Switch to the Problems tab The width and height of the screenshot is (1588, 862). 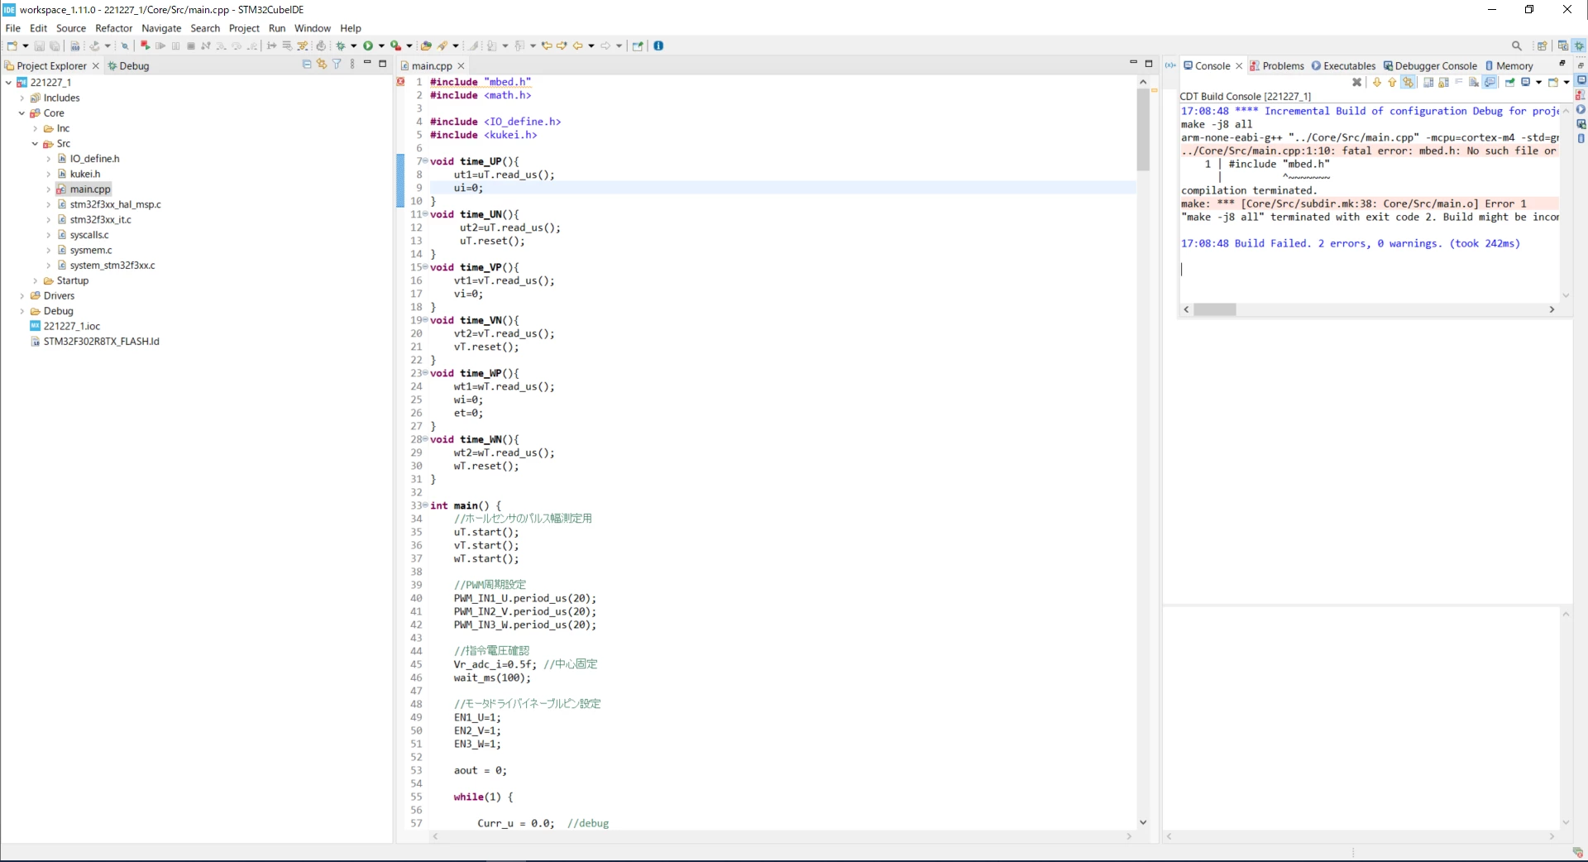pos(1276,66)
